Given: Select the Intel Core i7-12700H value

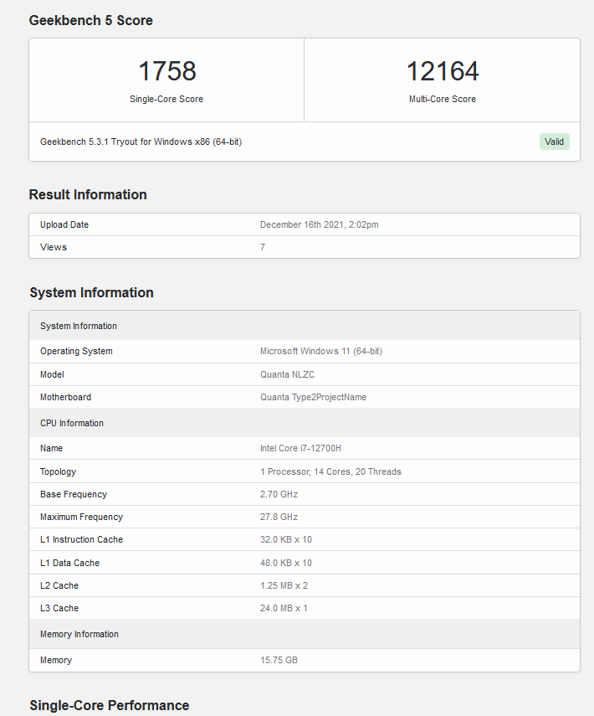Looking at the screenshot, I should pyautogui.click(x=300, y=448).
